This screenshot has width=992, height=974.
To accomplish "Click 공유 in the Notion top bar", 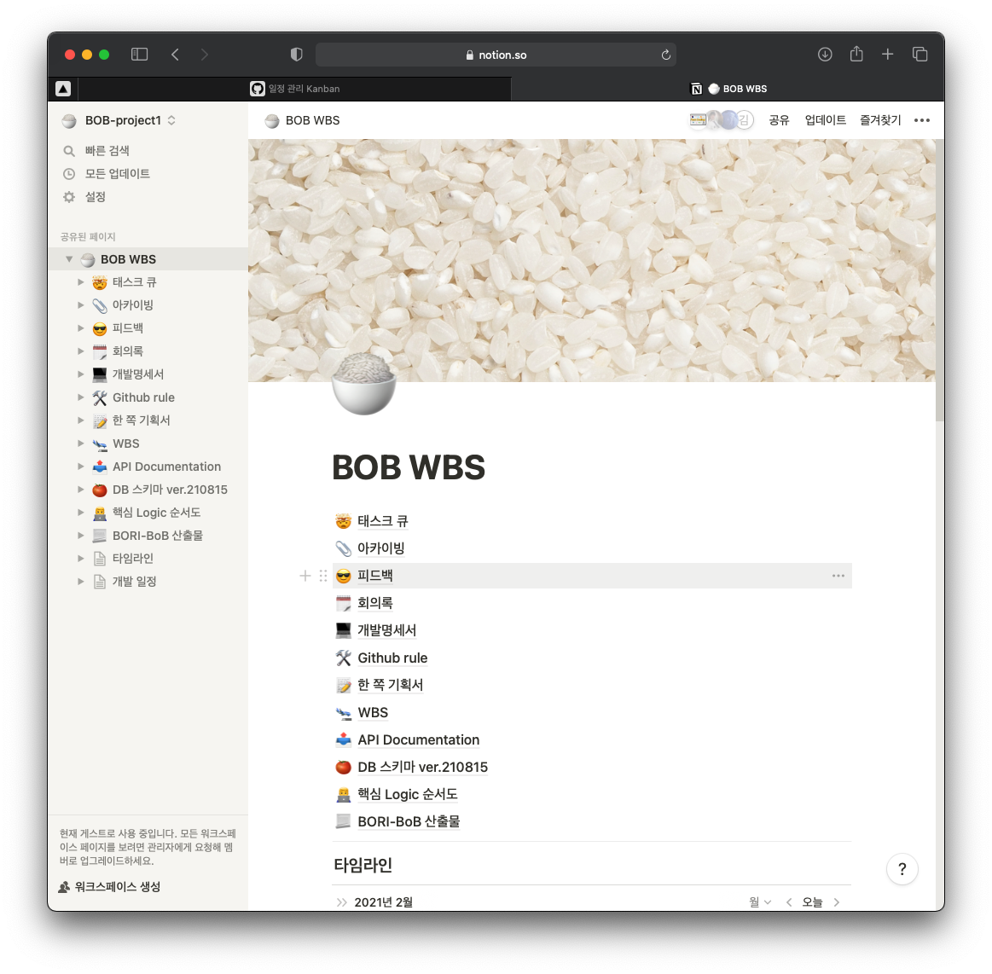I will [x=779, y=120].
